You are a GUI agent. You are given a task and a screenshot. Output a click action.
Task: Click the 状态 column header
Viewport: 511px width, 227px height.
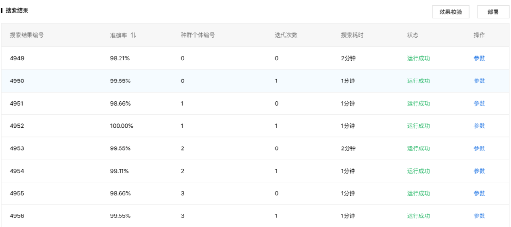(x=413, y=36)
